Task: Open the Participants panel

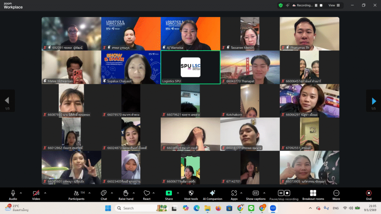Action: [76, 195]
